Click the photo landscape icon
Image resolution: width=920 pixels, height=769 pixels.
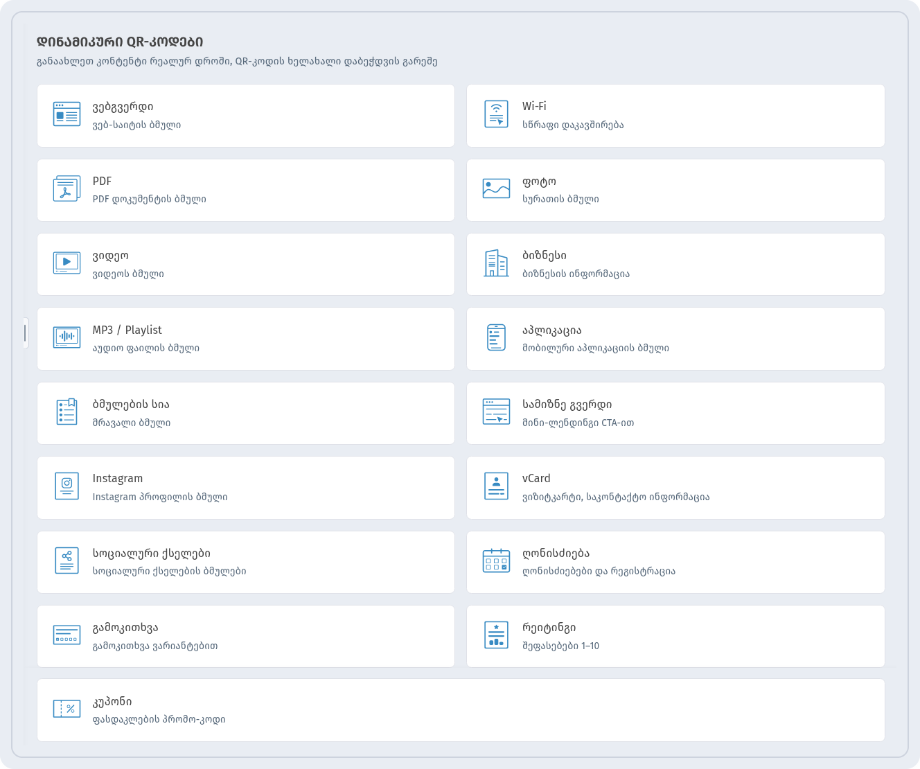coord(496,188)
